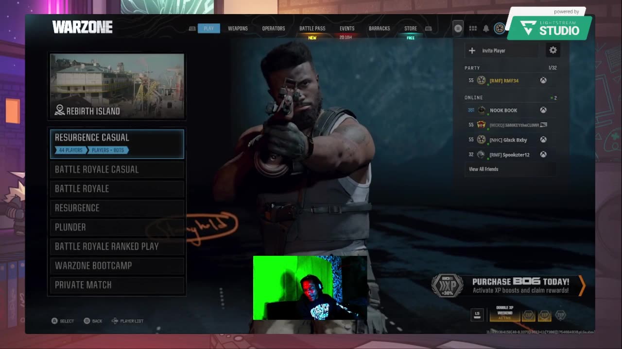This screenshot has width=622, height=349.
Task: Open Battle Royale Ranked Play
Action: point(117,246)
